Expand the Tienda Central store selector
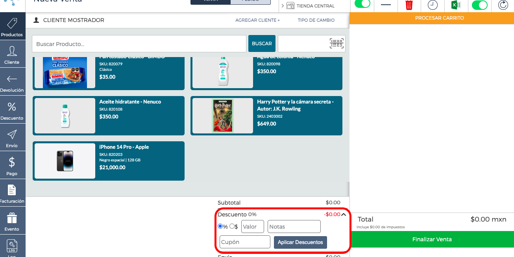 tap(283, 6)
